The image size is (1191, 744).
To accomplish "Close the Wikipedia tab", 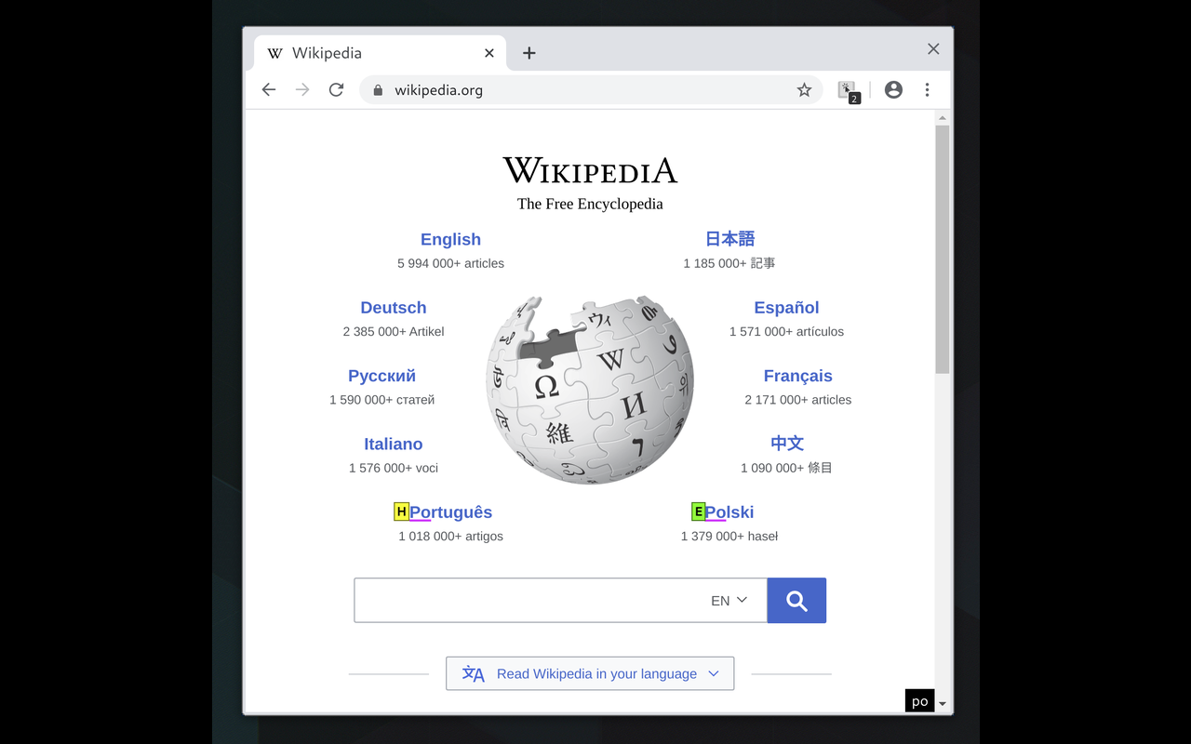I will [489, 53].
